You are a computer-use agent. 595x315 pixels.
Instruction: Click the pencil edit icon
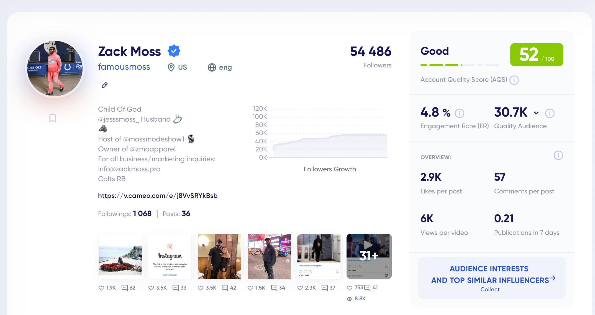(104, 85)
